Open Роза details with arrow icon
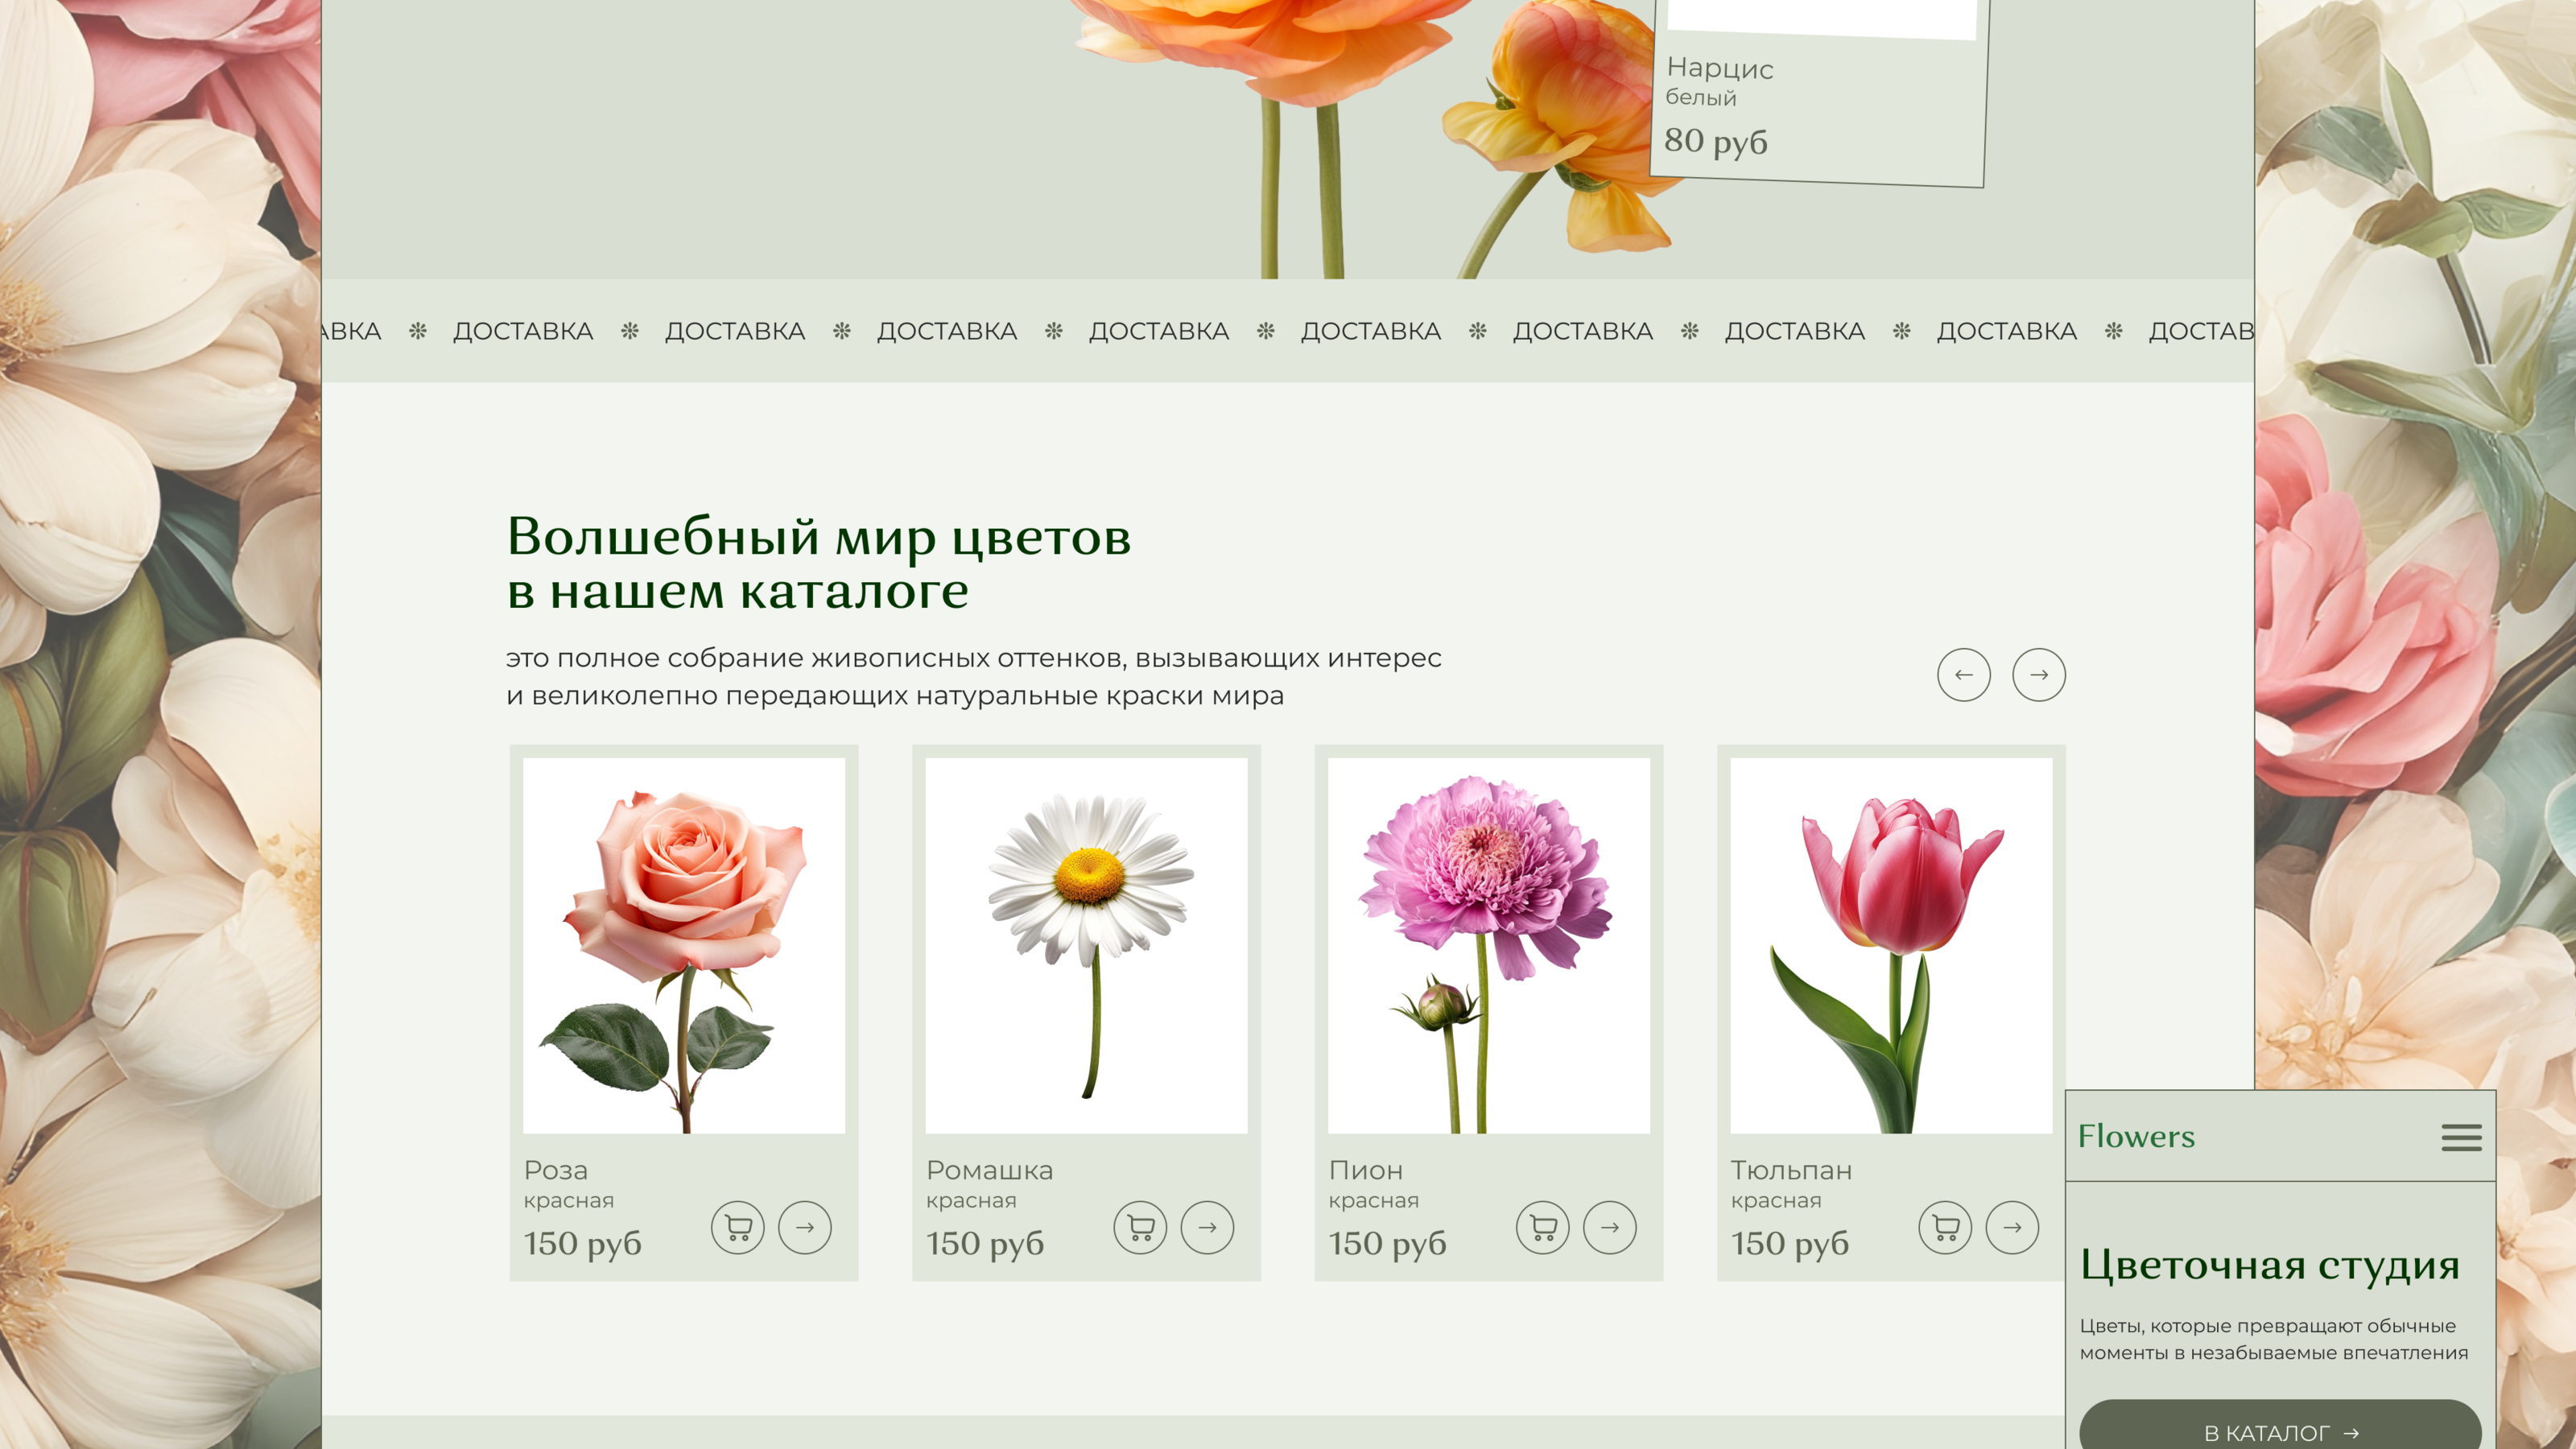2576x1449 pixels. tap(804, 1227)
